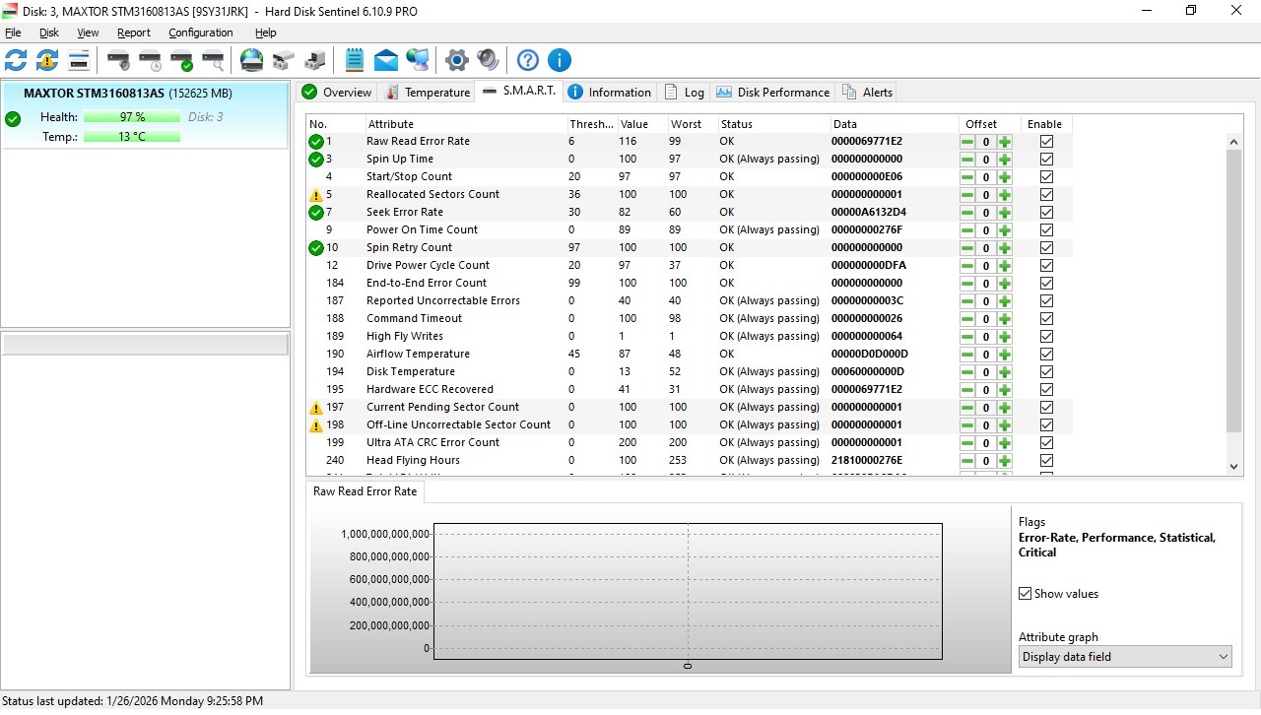Image resolution: width=1261 pixels, height=715 pixels.
Task: Toggle the Show values checkbox
Action: [1026, 594]
